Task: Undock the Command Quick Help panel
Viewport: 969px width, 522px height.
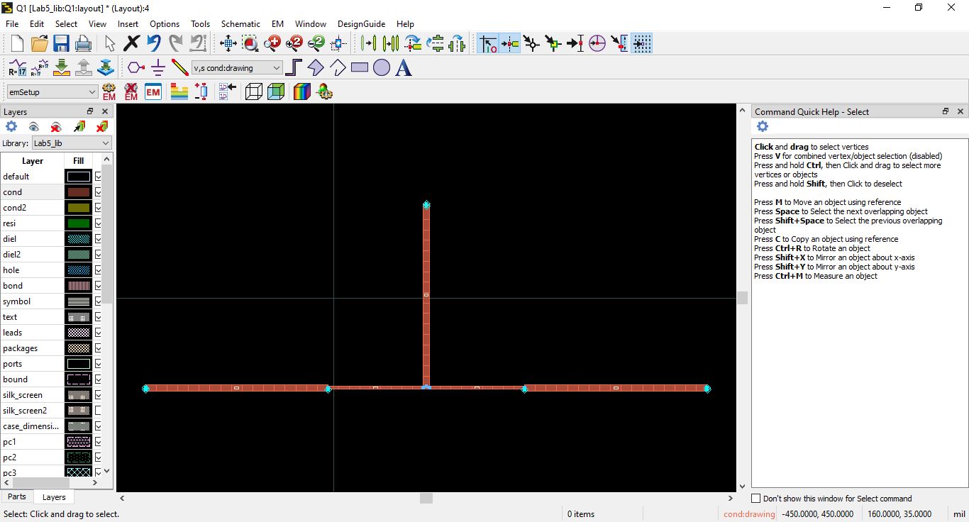Action: (x=945, y=111)
